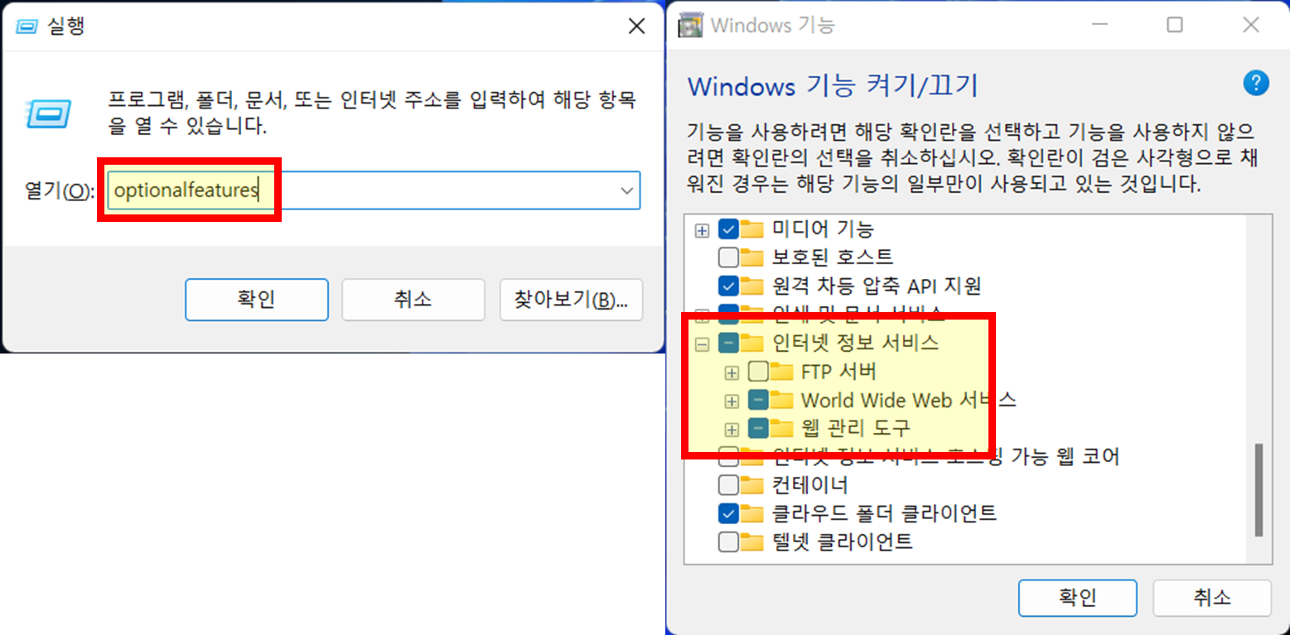Toggle the 웹 관리 도구 checkbox
The image size is (1290, 635).
pos(757,428)
